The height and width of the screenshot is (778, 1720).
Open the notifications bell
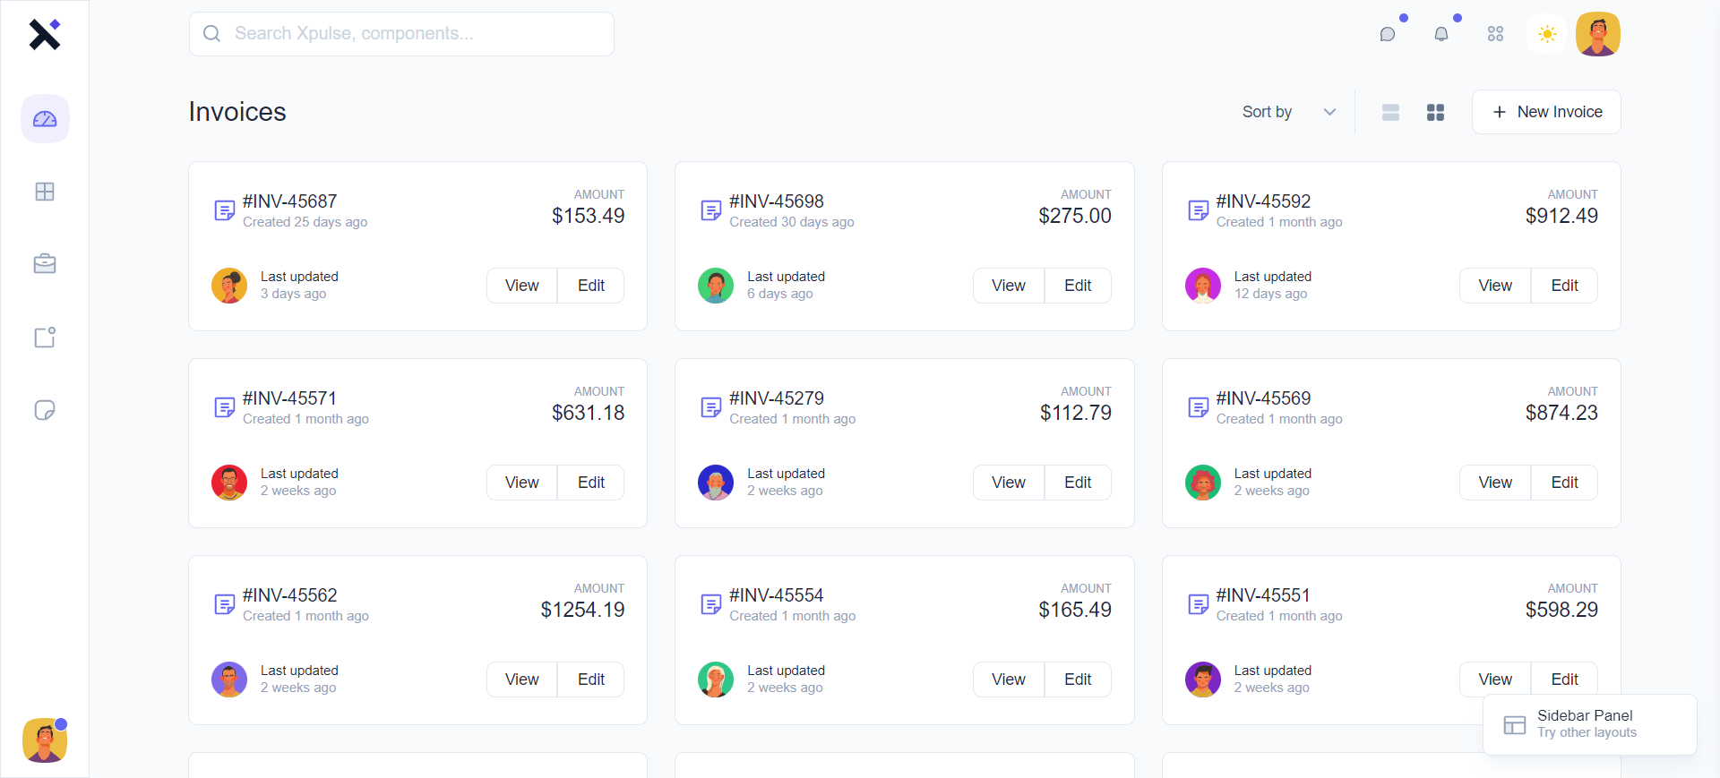point(1441,34)
